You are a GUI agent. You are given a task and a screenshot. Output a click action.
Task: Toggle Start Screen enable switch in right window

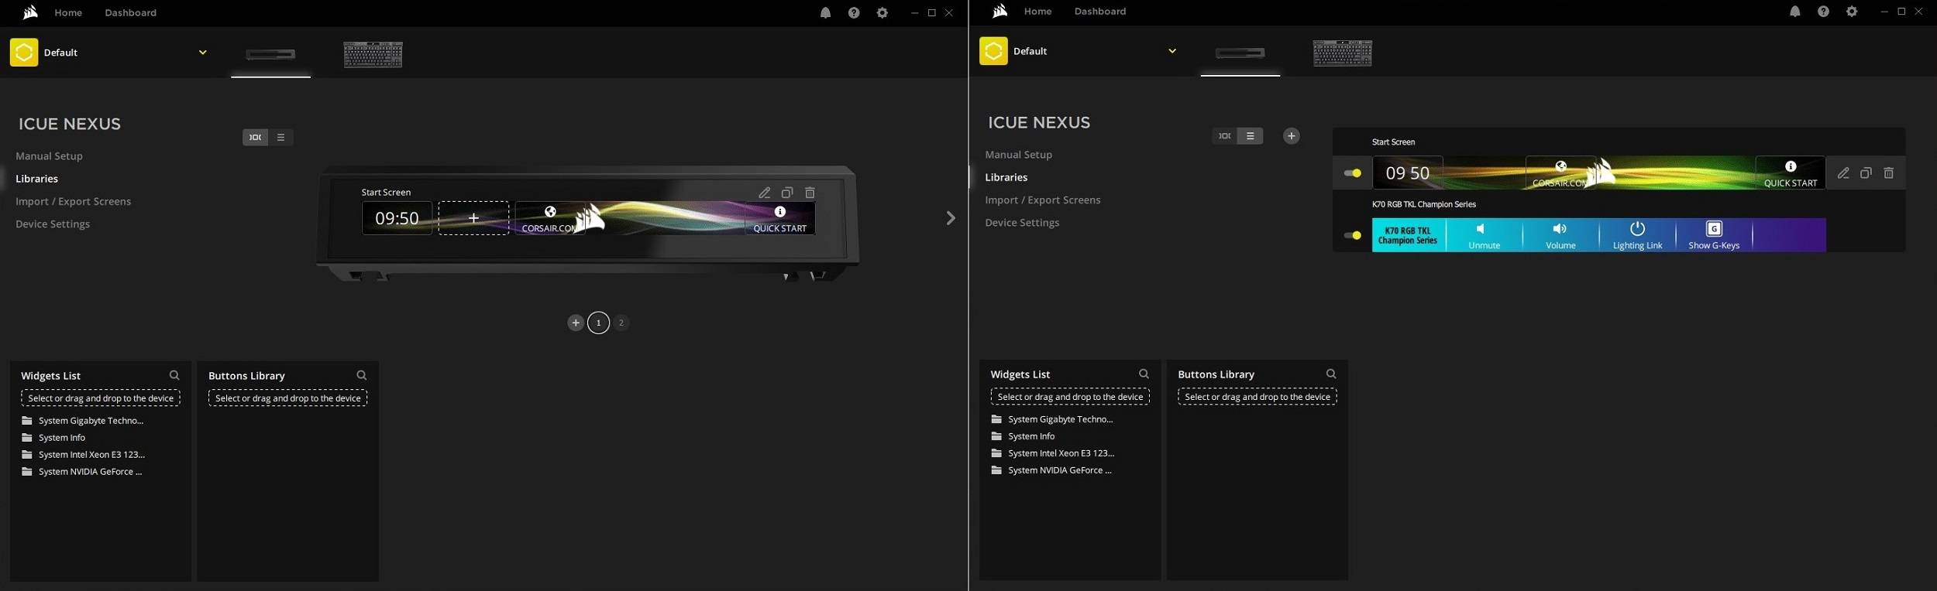click(1352, 173)
